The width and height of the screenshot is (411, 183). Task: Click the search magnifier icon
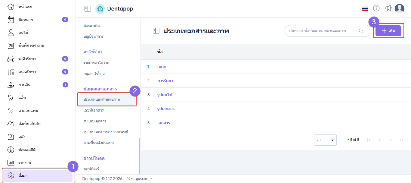click(x=361, y=31)
